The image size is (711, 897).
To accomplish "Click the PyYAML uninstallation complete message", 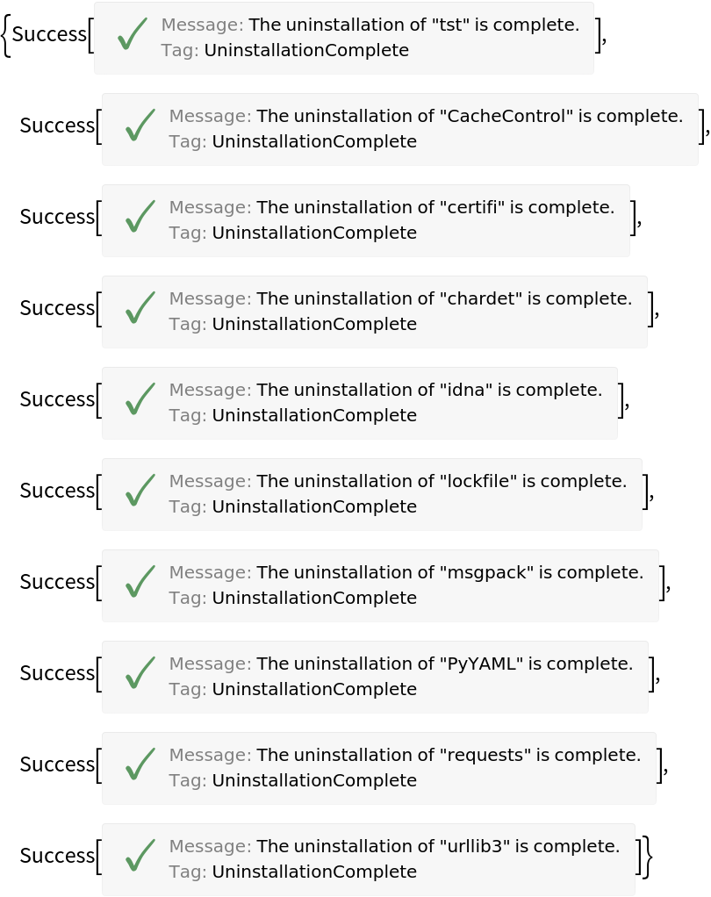I will click(x=444, y=664).
